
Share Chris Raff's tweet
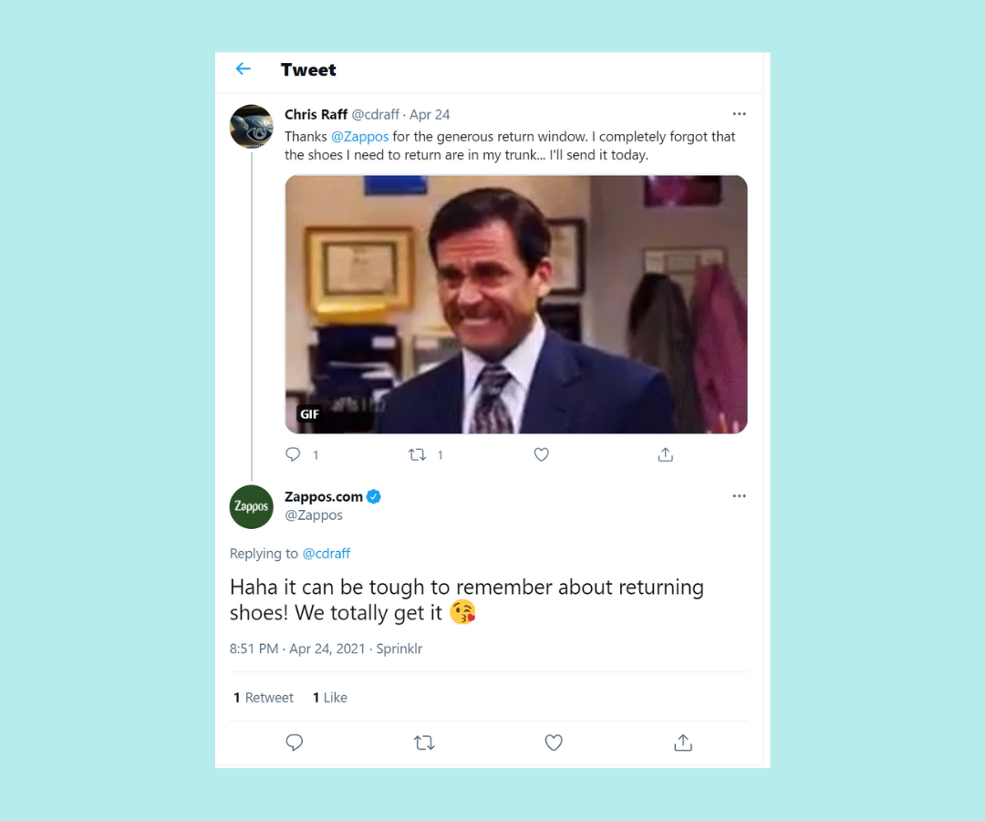point(665,454)
